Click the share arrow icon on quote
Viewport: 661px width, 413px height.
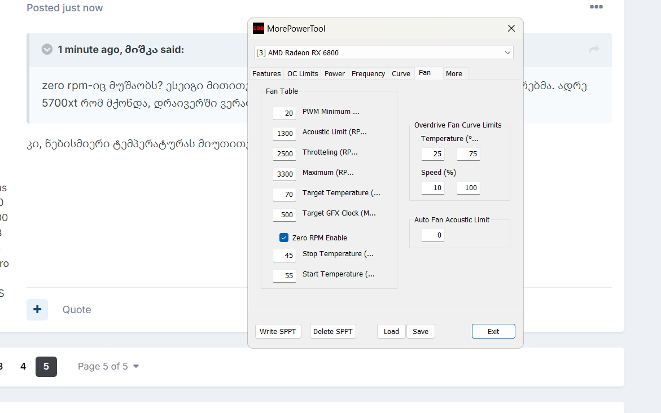[594, 50]
